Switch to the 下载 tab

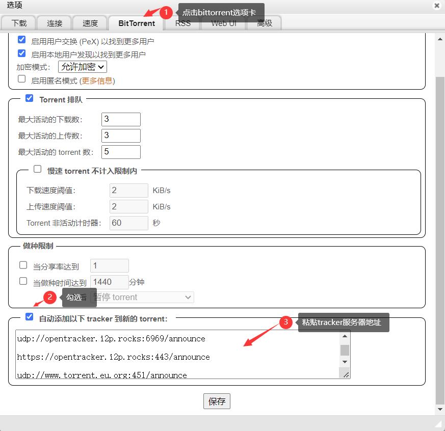tap(19, 23)
